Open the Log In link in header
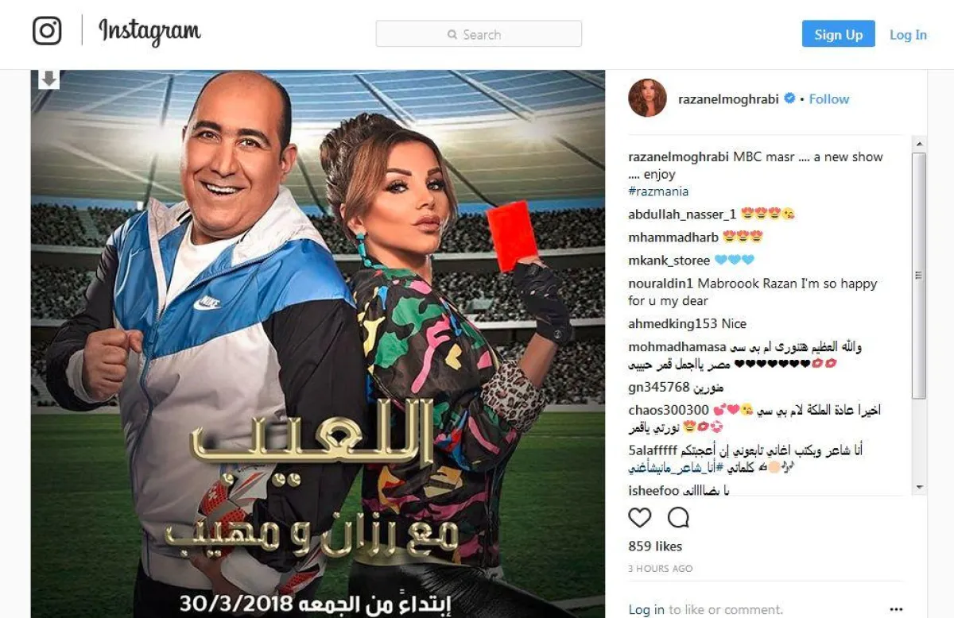 point(908,35)
